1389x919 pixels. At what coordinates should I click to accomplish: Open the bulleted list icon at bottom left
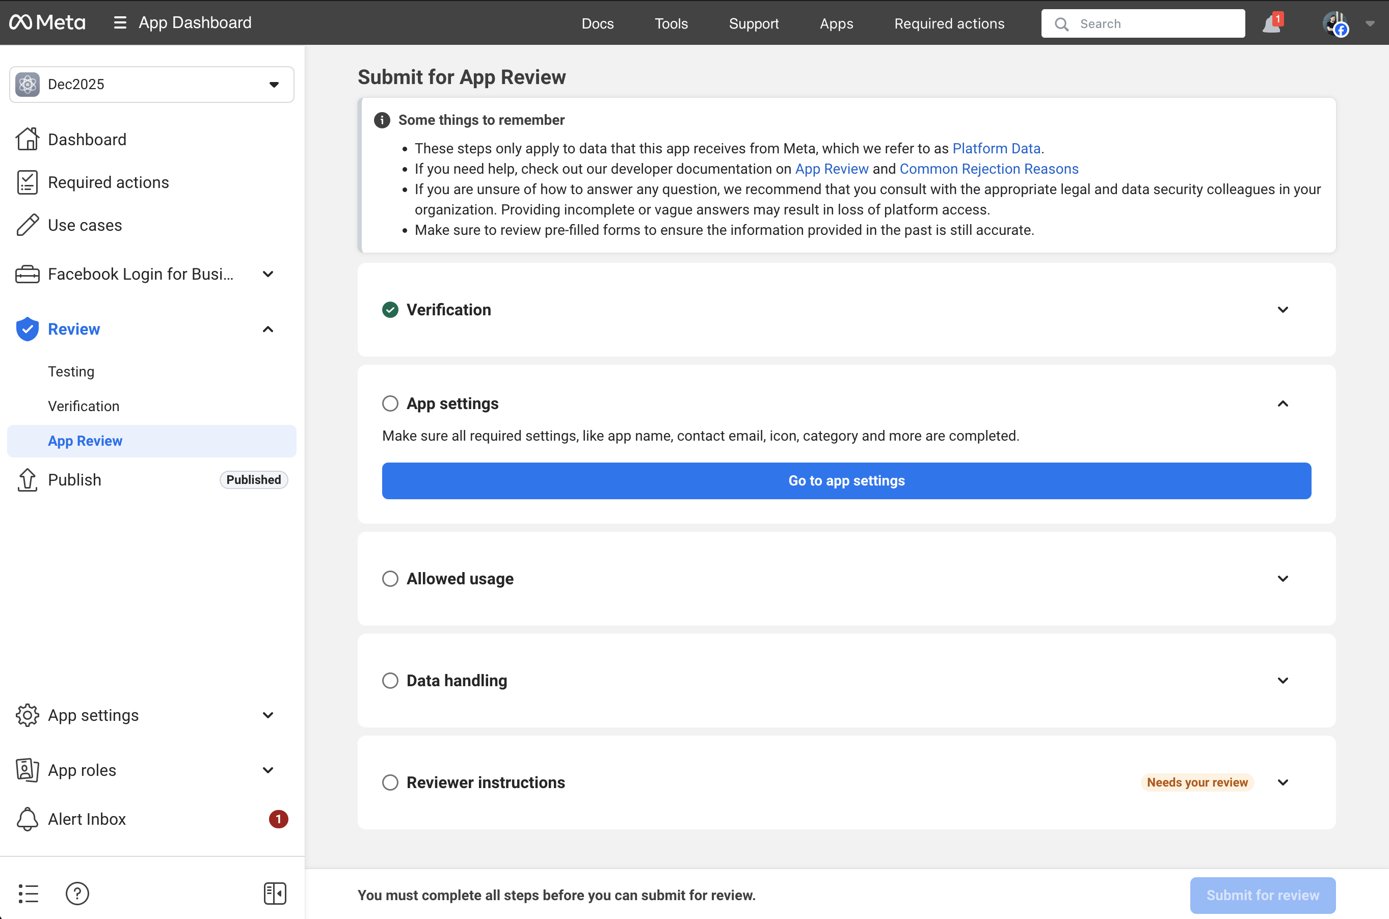28,893
